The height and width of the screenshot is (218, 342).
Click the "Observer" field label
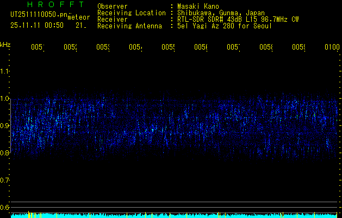113,7
